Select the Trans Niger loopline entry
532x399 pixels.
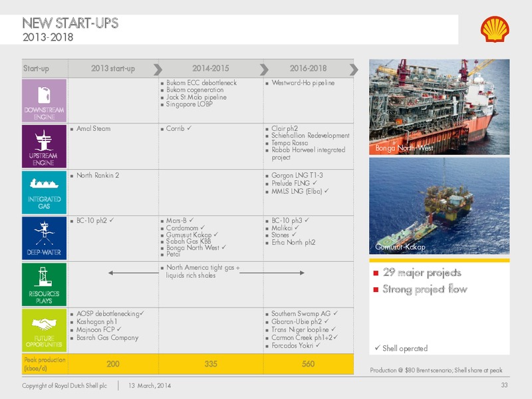tap(300, 330)
